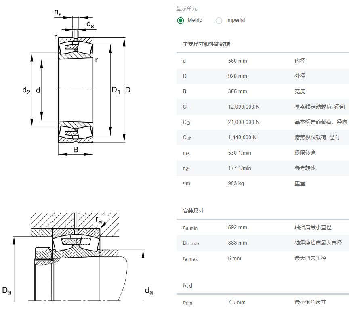Click the 外径 description
The image size is (349, 310).
[300, 76]
